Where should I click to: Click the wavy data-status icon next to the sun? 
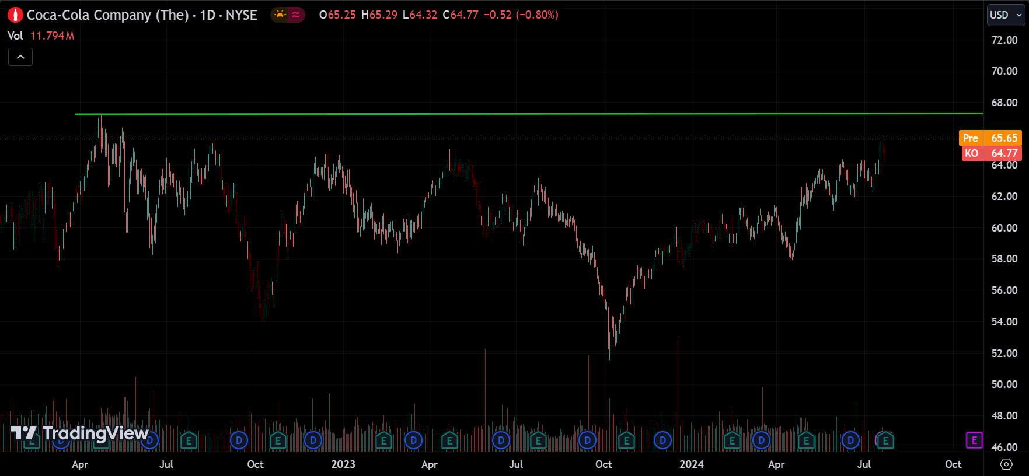click(296, 15)
